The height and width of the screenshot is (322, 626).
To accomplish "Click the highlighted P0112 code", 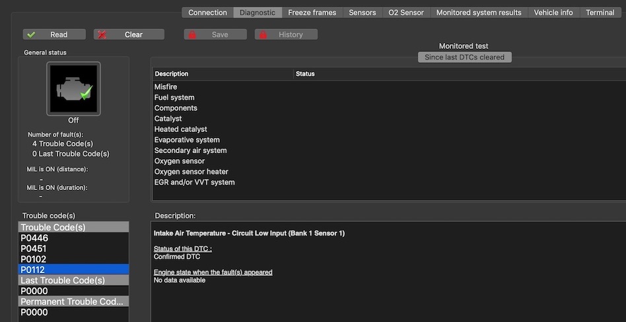I will tap(34, 270).
